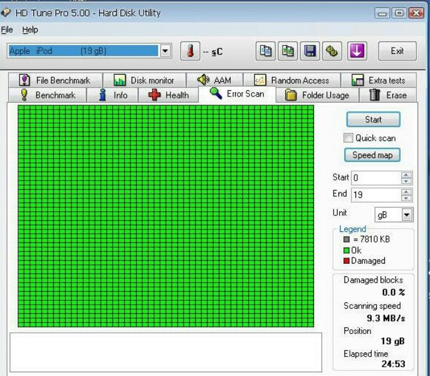Viewport: 430px width, 376px height.
Task: Open the File menu
Action: (7, 29)
